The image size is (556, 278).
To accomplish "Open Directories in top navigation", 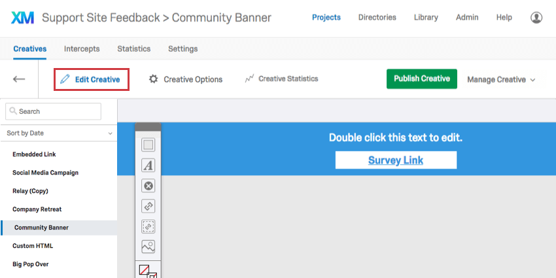I will (377, 18).
